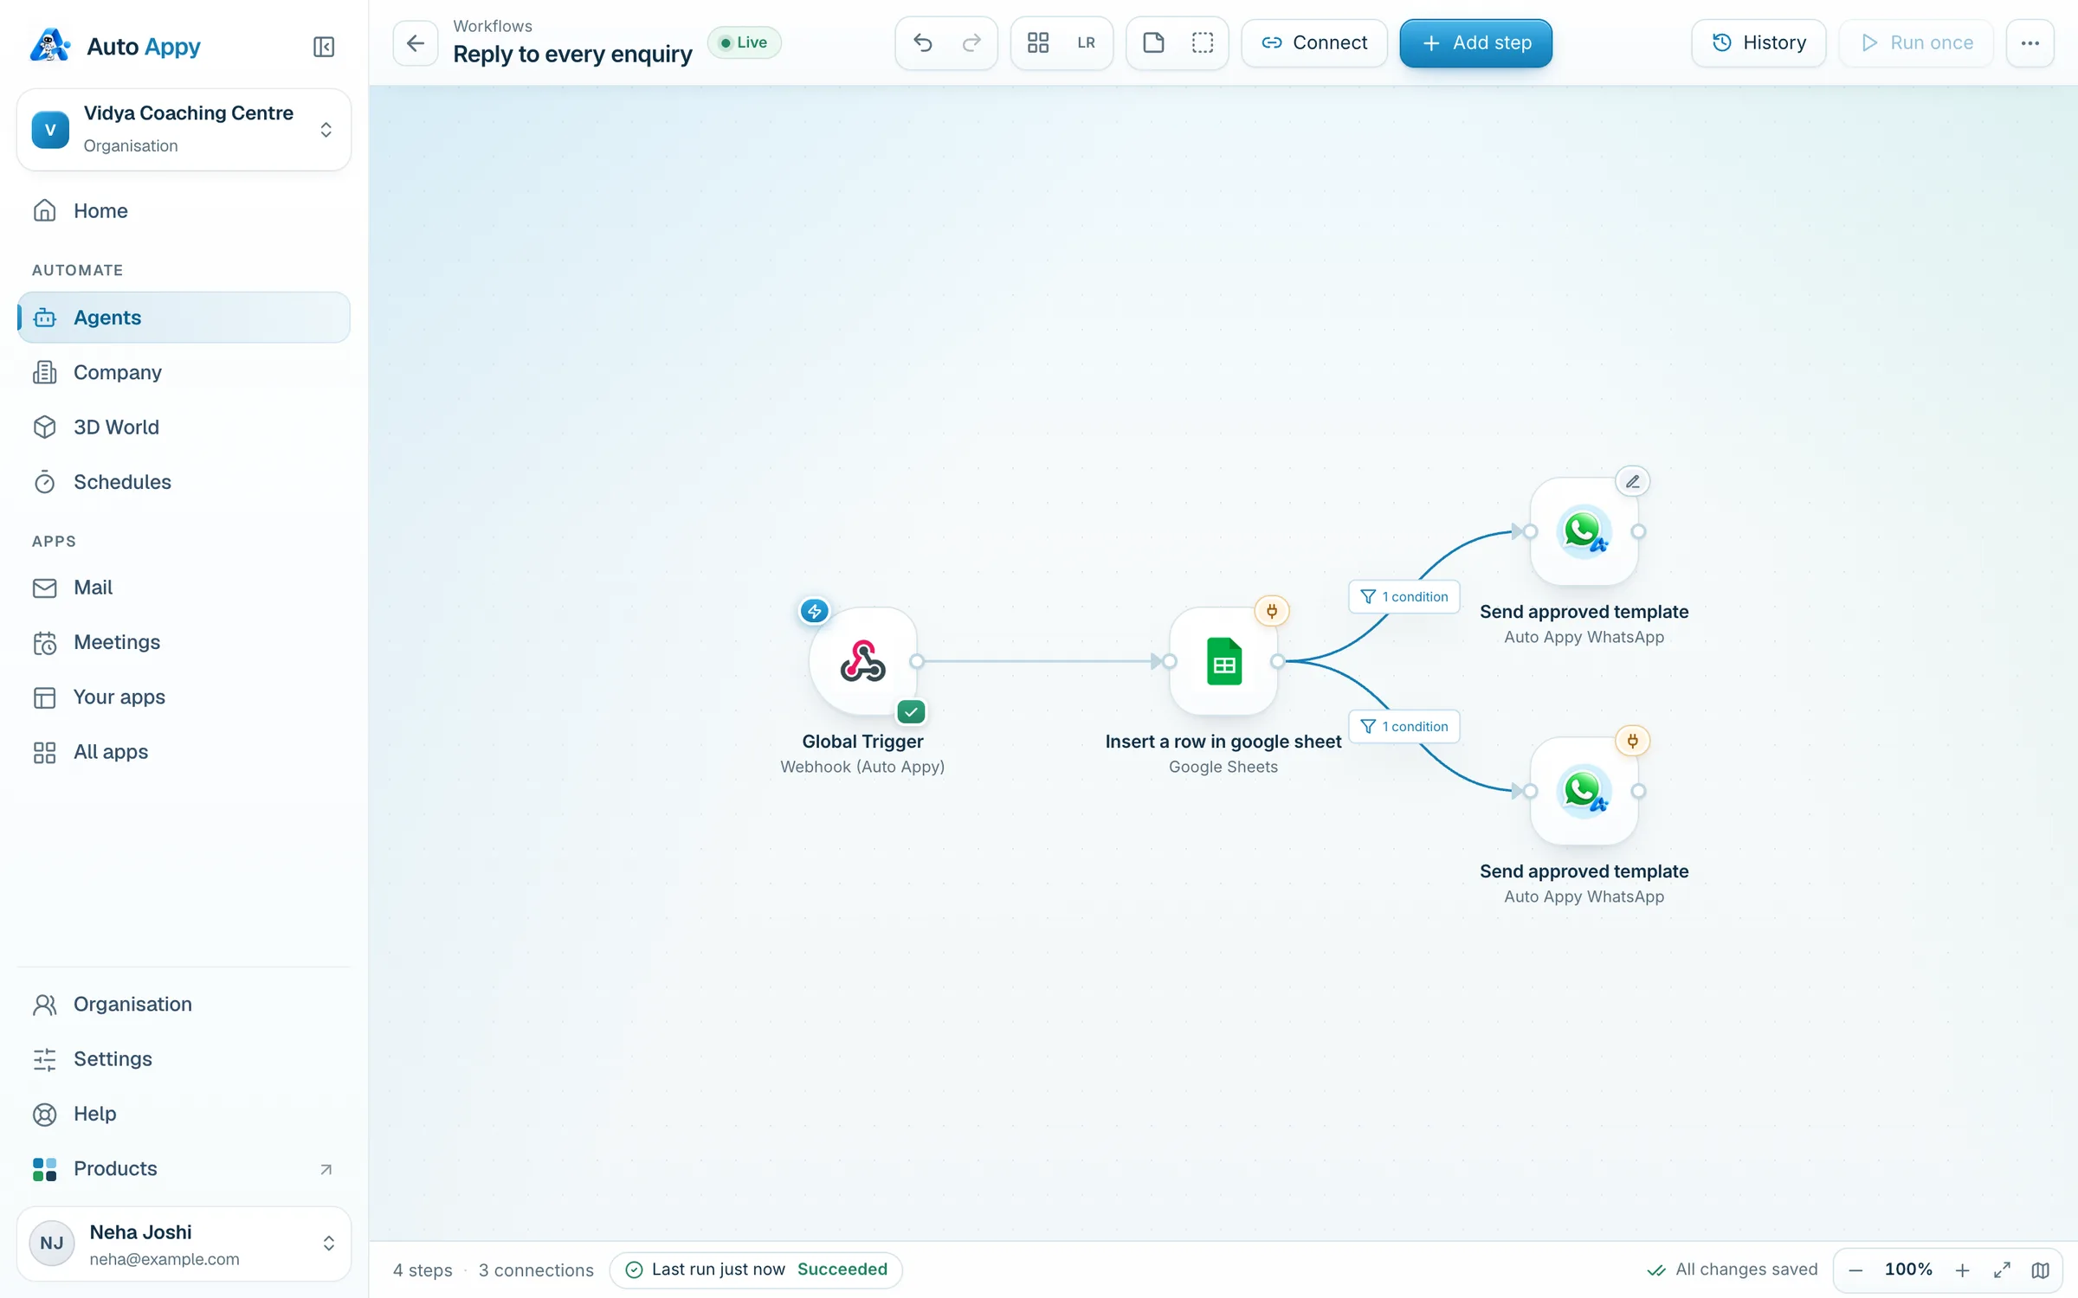Select the upper WhatsApp template node
The image size is (2078, 1298).
1584,531
